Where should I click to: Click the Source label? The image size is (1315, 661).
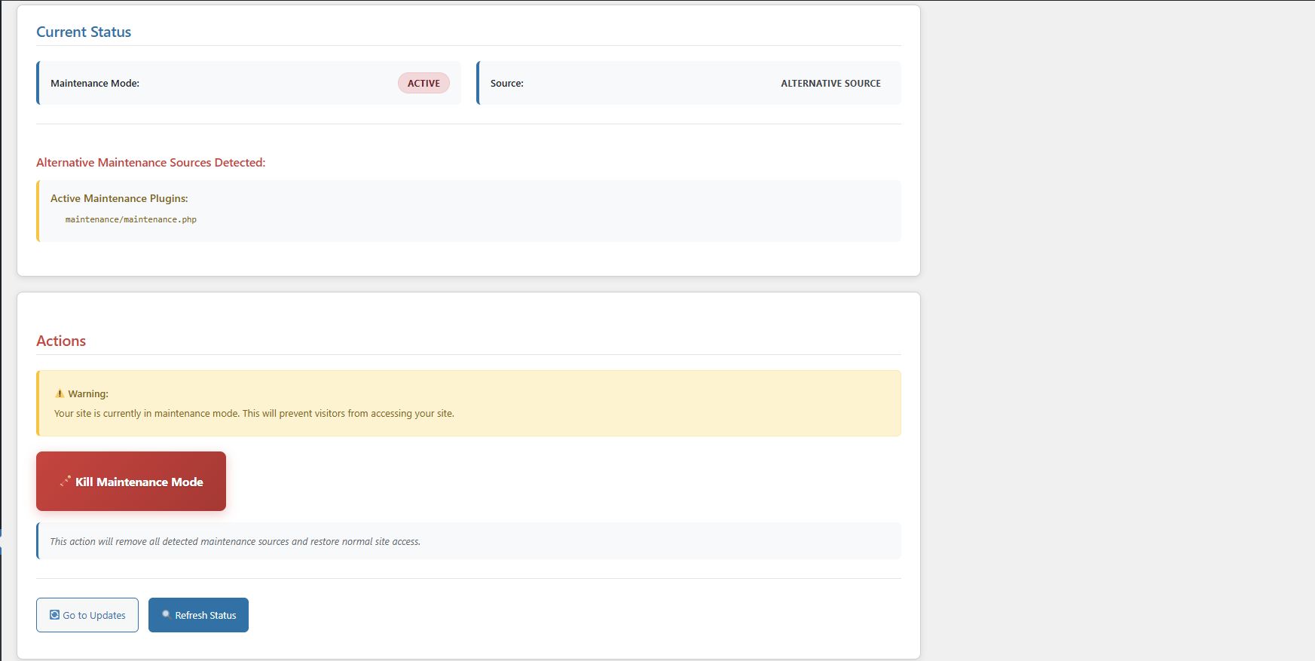pyautogui.click(x=507, y=83)
